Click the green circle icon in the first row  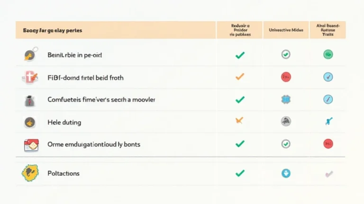(328, 55)
